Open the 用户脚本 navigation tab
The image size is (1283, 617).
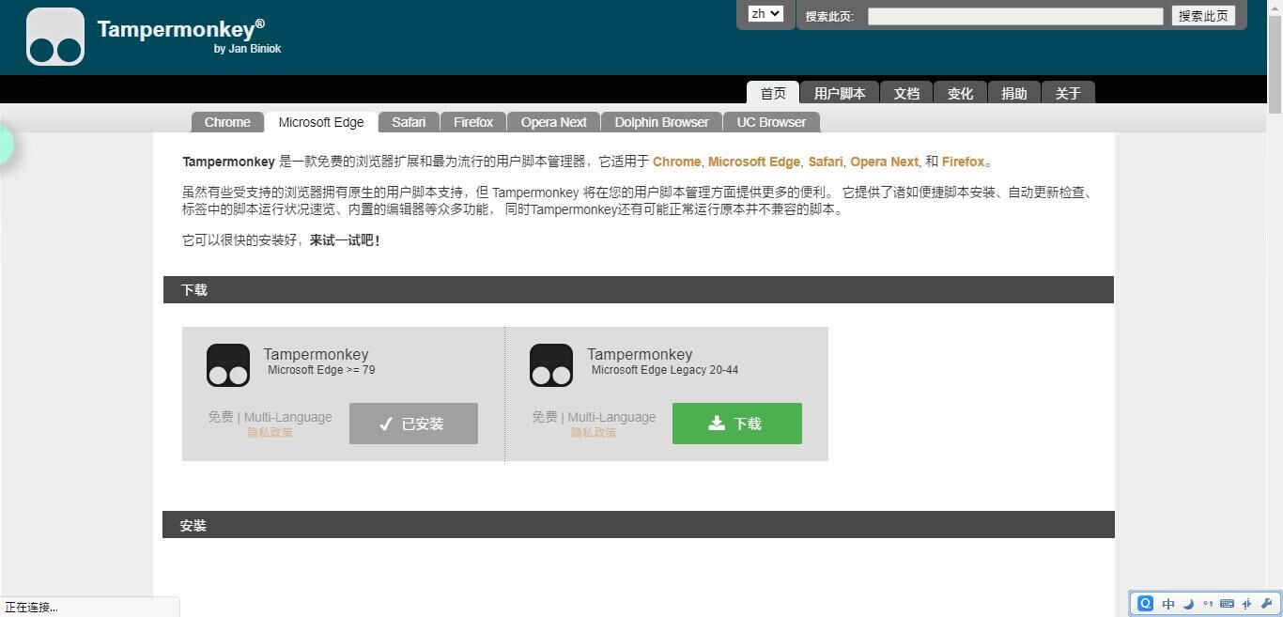840,93
